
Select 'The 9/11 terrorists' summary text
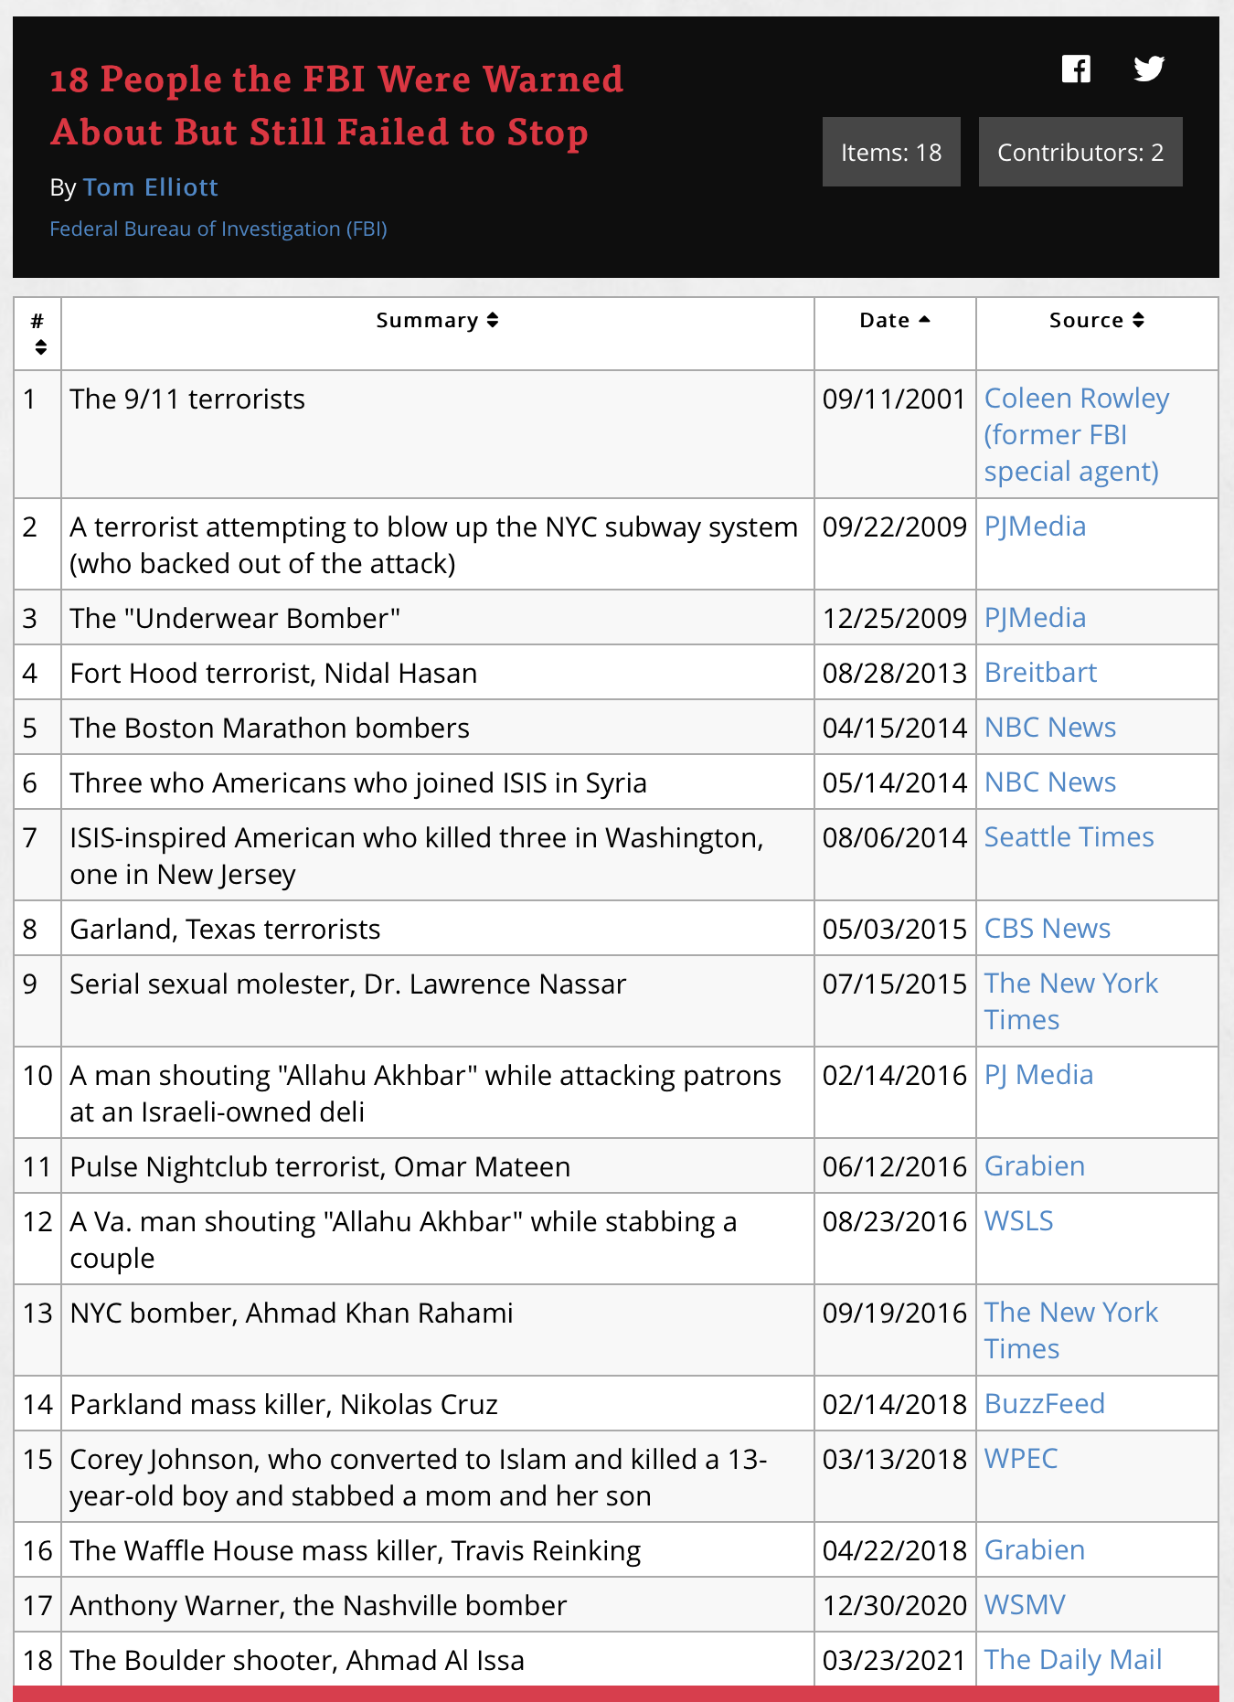tap(187, 399)
